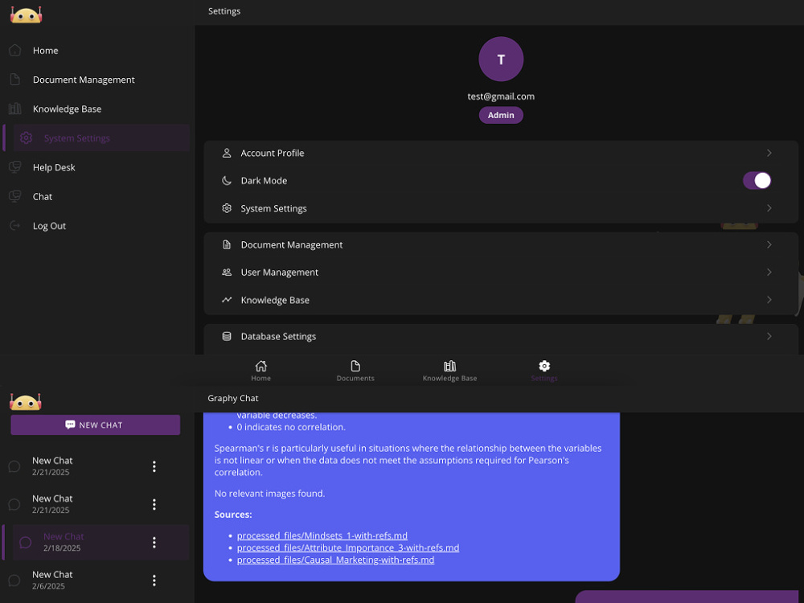Screen dimensions: 804x603
Task: Click the Knowledge Base books icon in sidebar
Action: [14, 109]
